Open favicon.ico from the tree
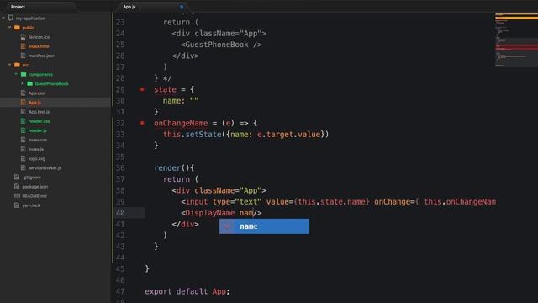 pos(40,37)
